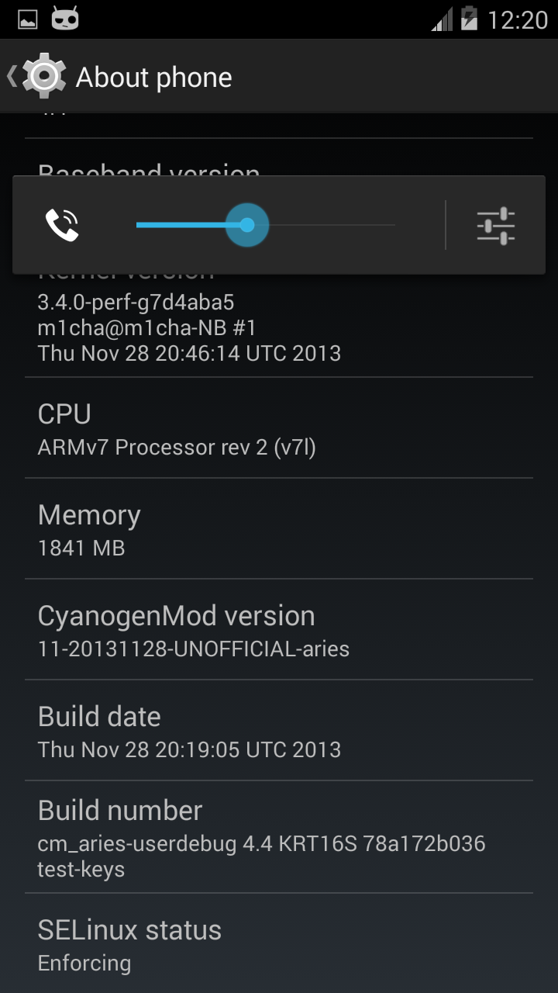Tap the signal strength icon
Screen dimensions: 558x993
[442, 19]
